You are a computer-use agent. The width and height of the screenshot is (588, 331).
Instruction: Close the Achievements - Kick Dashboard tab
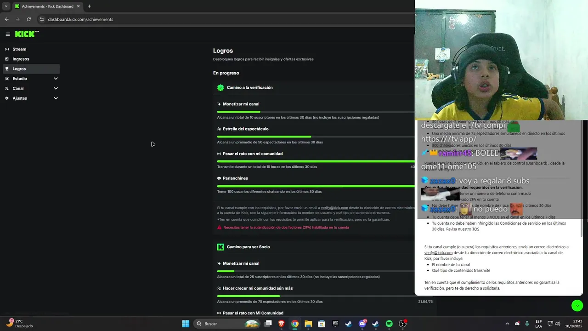[78, 6]
